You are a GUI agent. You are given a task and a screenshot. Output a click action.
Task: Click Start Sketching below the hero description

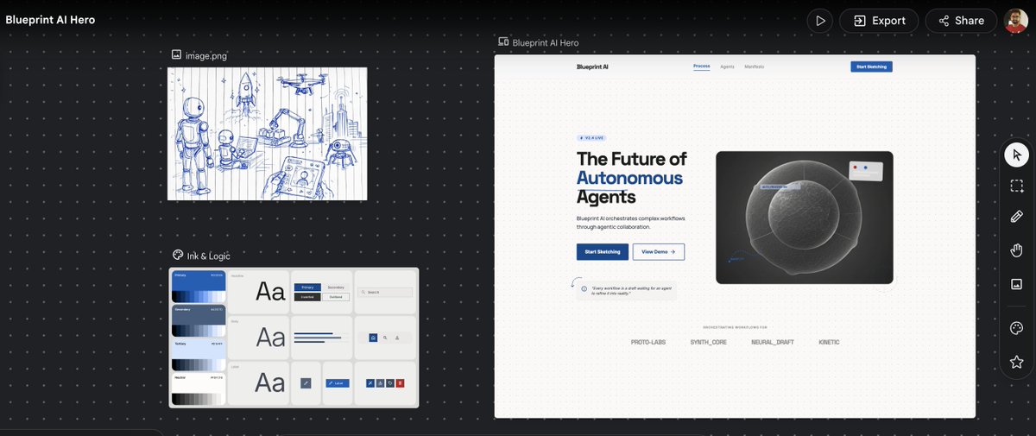(603, 251)
